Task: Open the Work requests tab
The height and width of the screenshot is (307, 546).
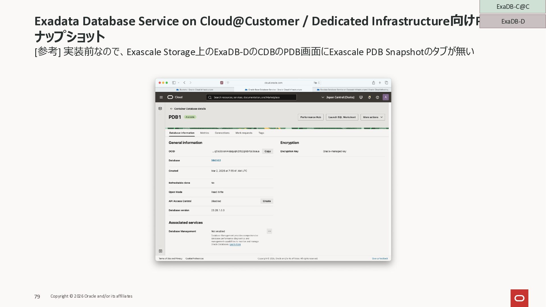Action: click(x=244, y=133)
